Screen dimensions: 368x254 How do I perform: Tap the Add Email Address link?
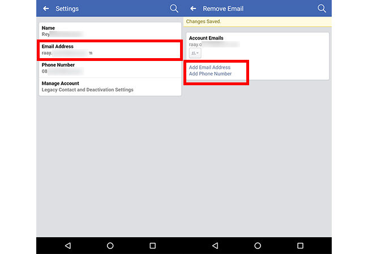coord(209,67)
